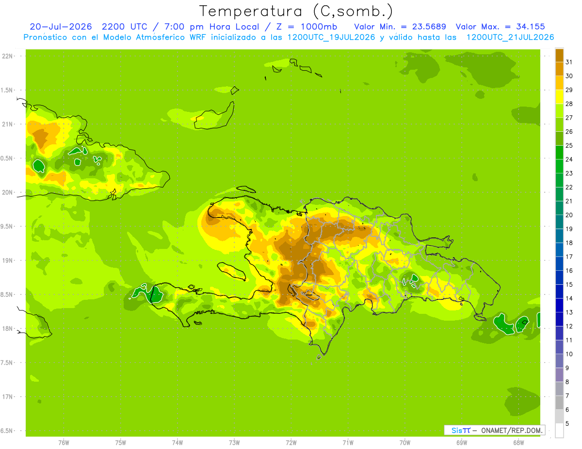Click the "76W" longitude label
Viewport: 582px width, 449px height.
point(64,443)
